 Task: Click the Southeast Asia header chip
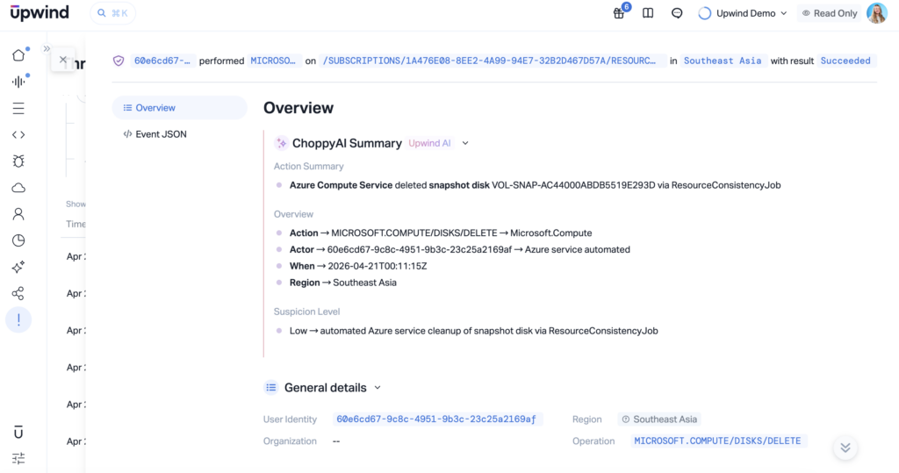point(723,61)
